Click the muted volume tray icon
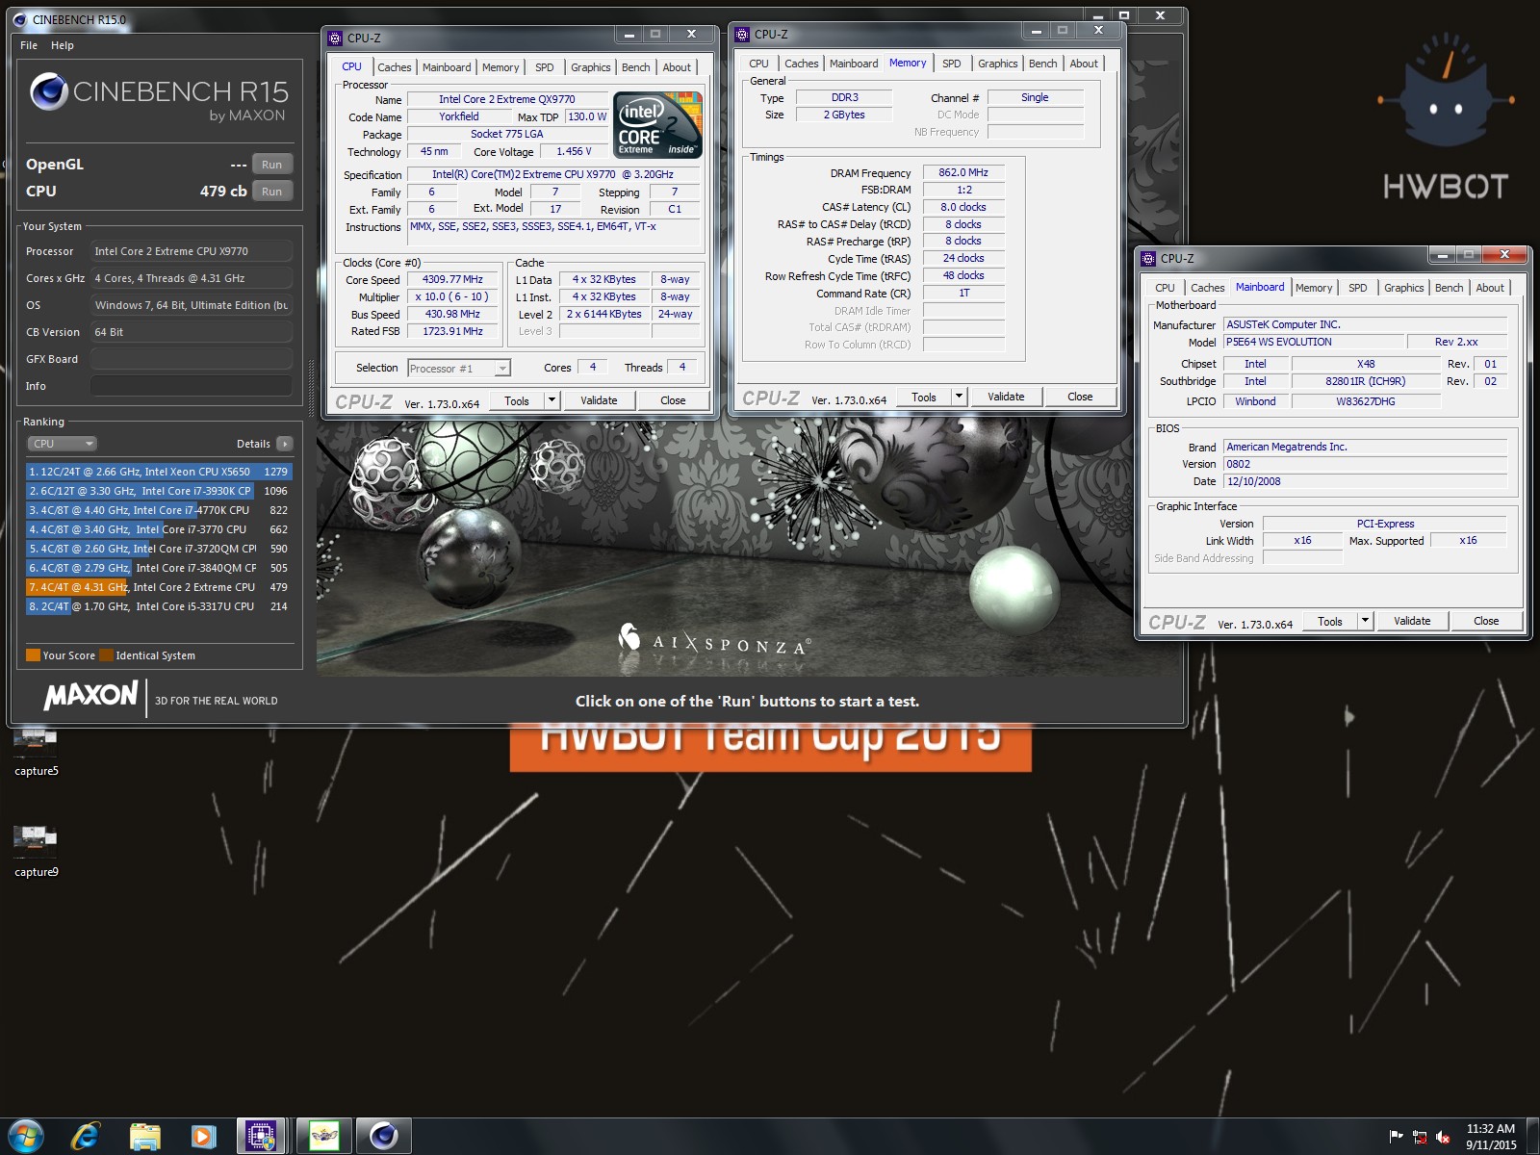 [x=1443, y=1137]
